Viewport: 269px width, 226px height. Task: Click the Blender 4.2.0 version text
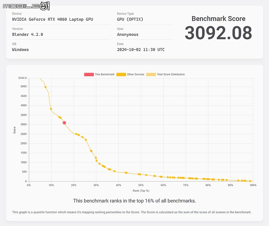[x=28, y=34]
